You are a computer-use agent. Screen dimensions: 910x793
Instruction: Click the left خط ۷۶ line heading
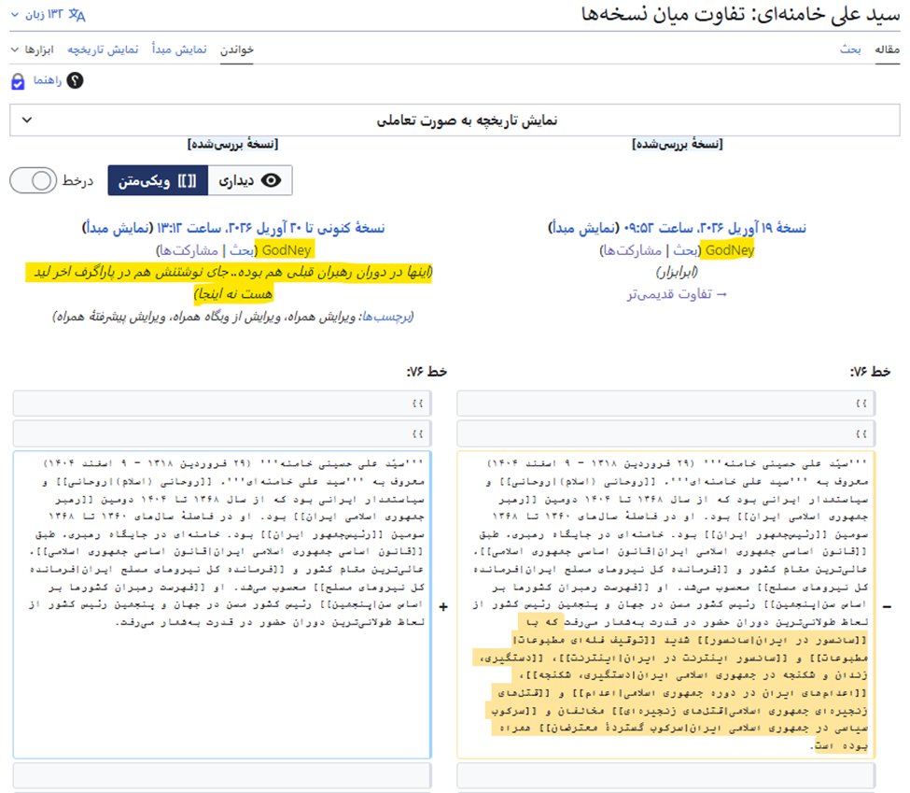point(427,372)
